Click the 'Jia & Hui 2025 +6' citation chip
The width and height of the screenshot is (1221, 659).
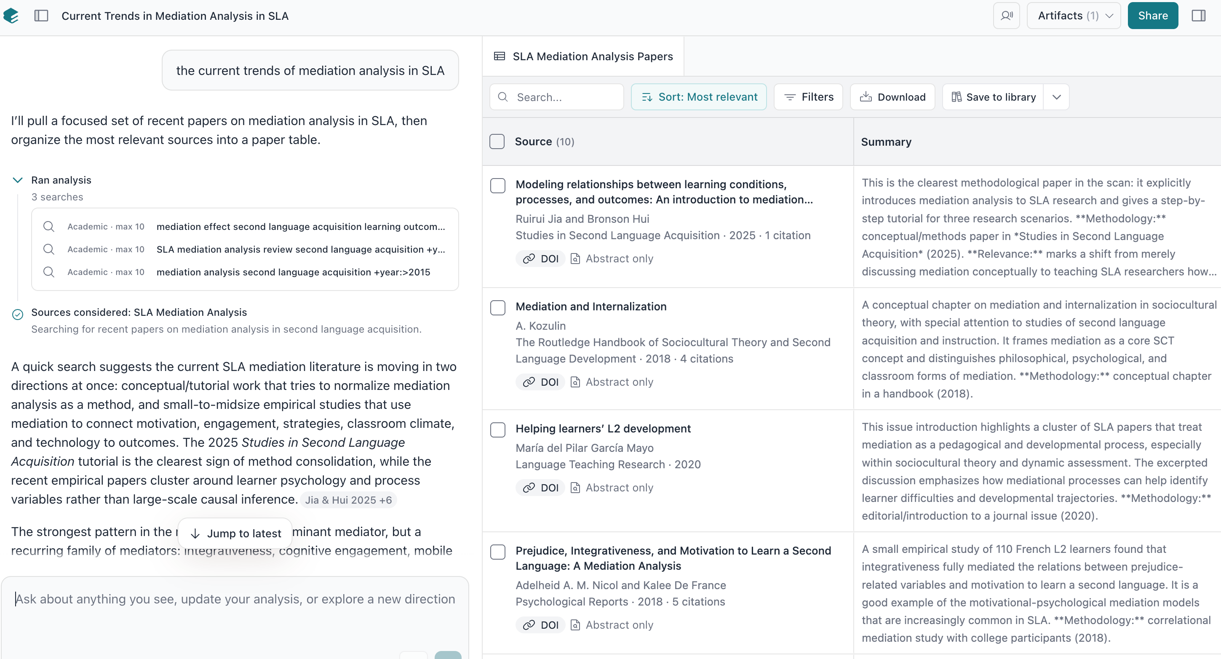(348, 500)
